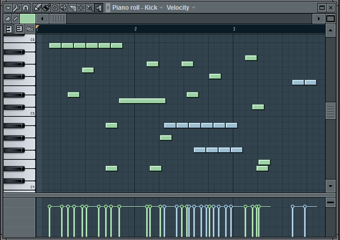Select the Mute tool
340x240 pixels.
(64, 8)
